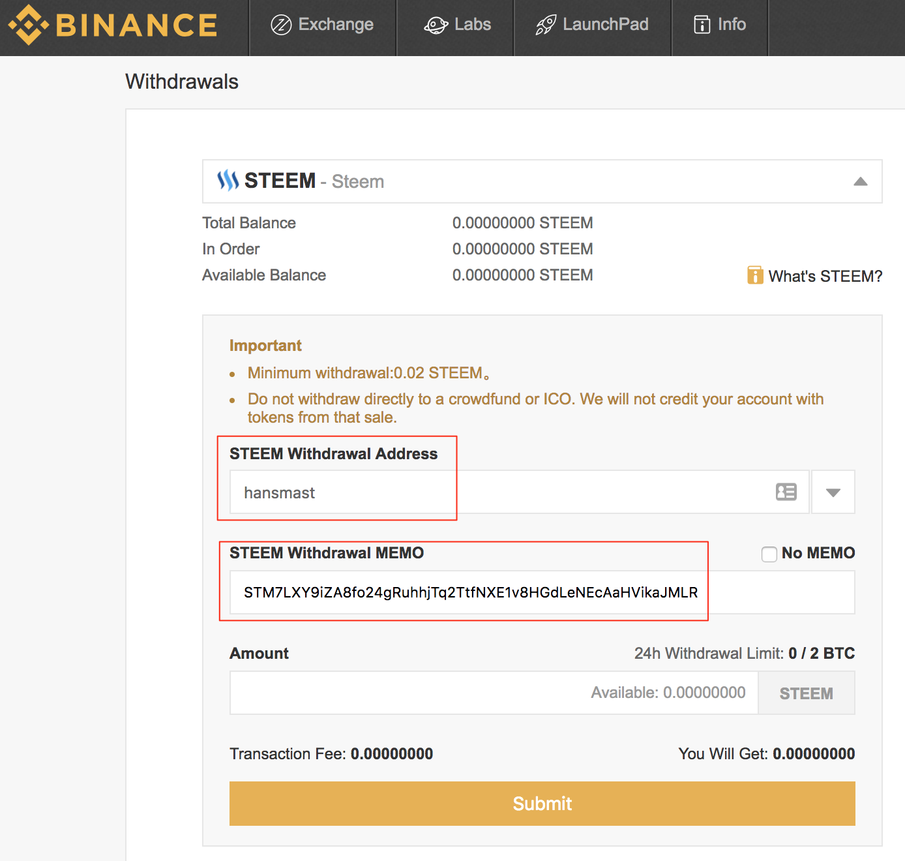Open the address book contact icon
The image size is (905, 861).
point(786,492)
